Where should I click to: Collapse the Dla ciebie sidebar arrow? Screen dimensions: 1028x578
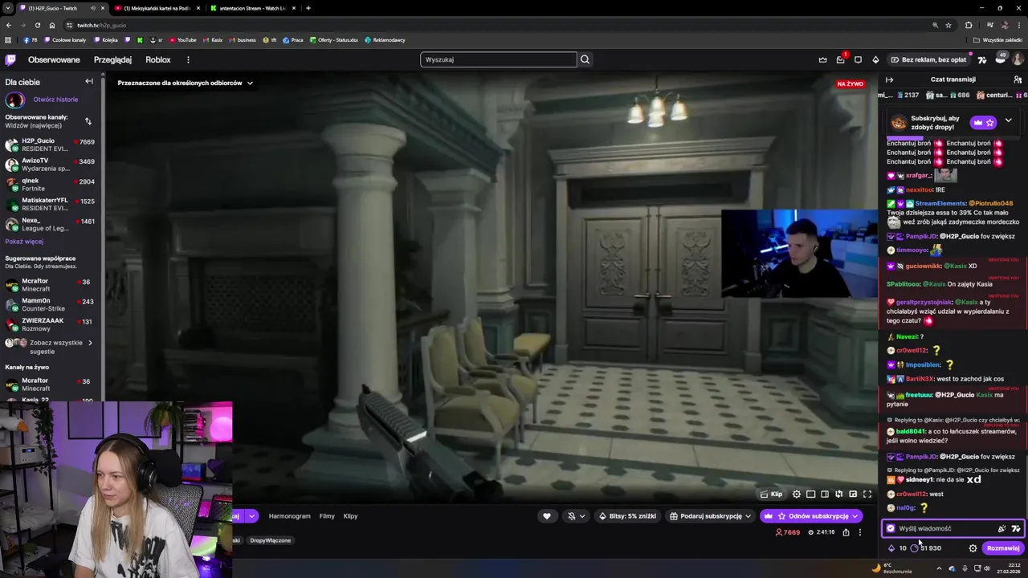[89, 81]
